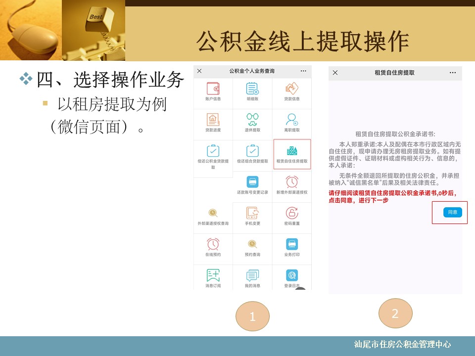475x356 pixels.
Task: Open the three-dot menu on 租赁自住房提取 page
Action: tap(452, 73)
